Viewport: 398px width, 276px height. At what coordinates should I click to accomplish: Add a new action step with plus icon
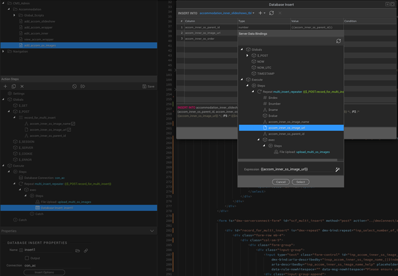[5, 86]
